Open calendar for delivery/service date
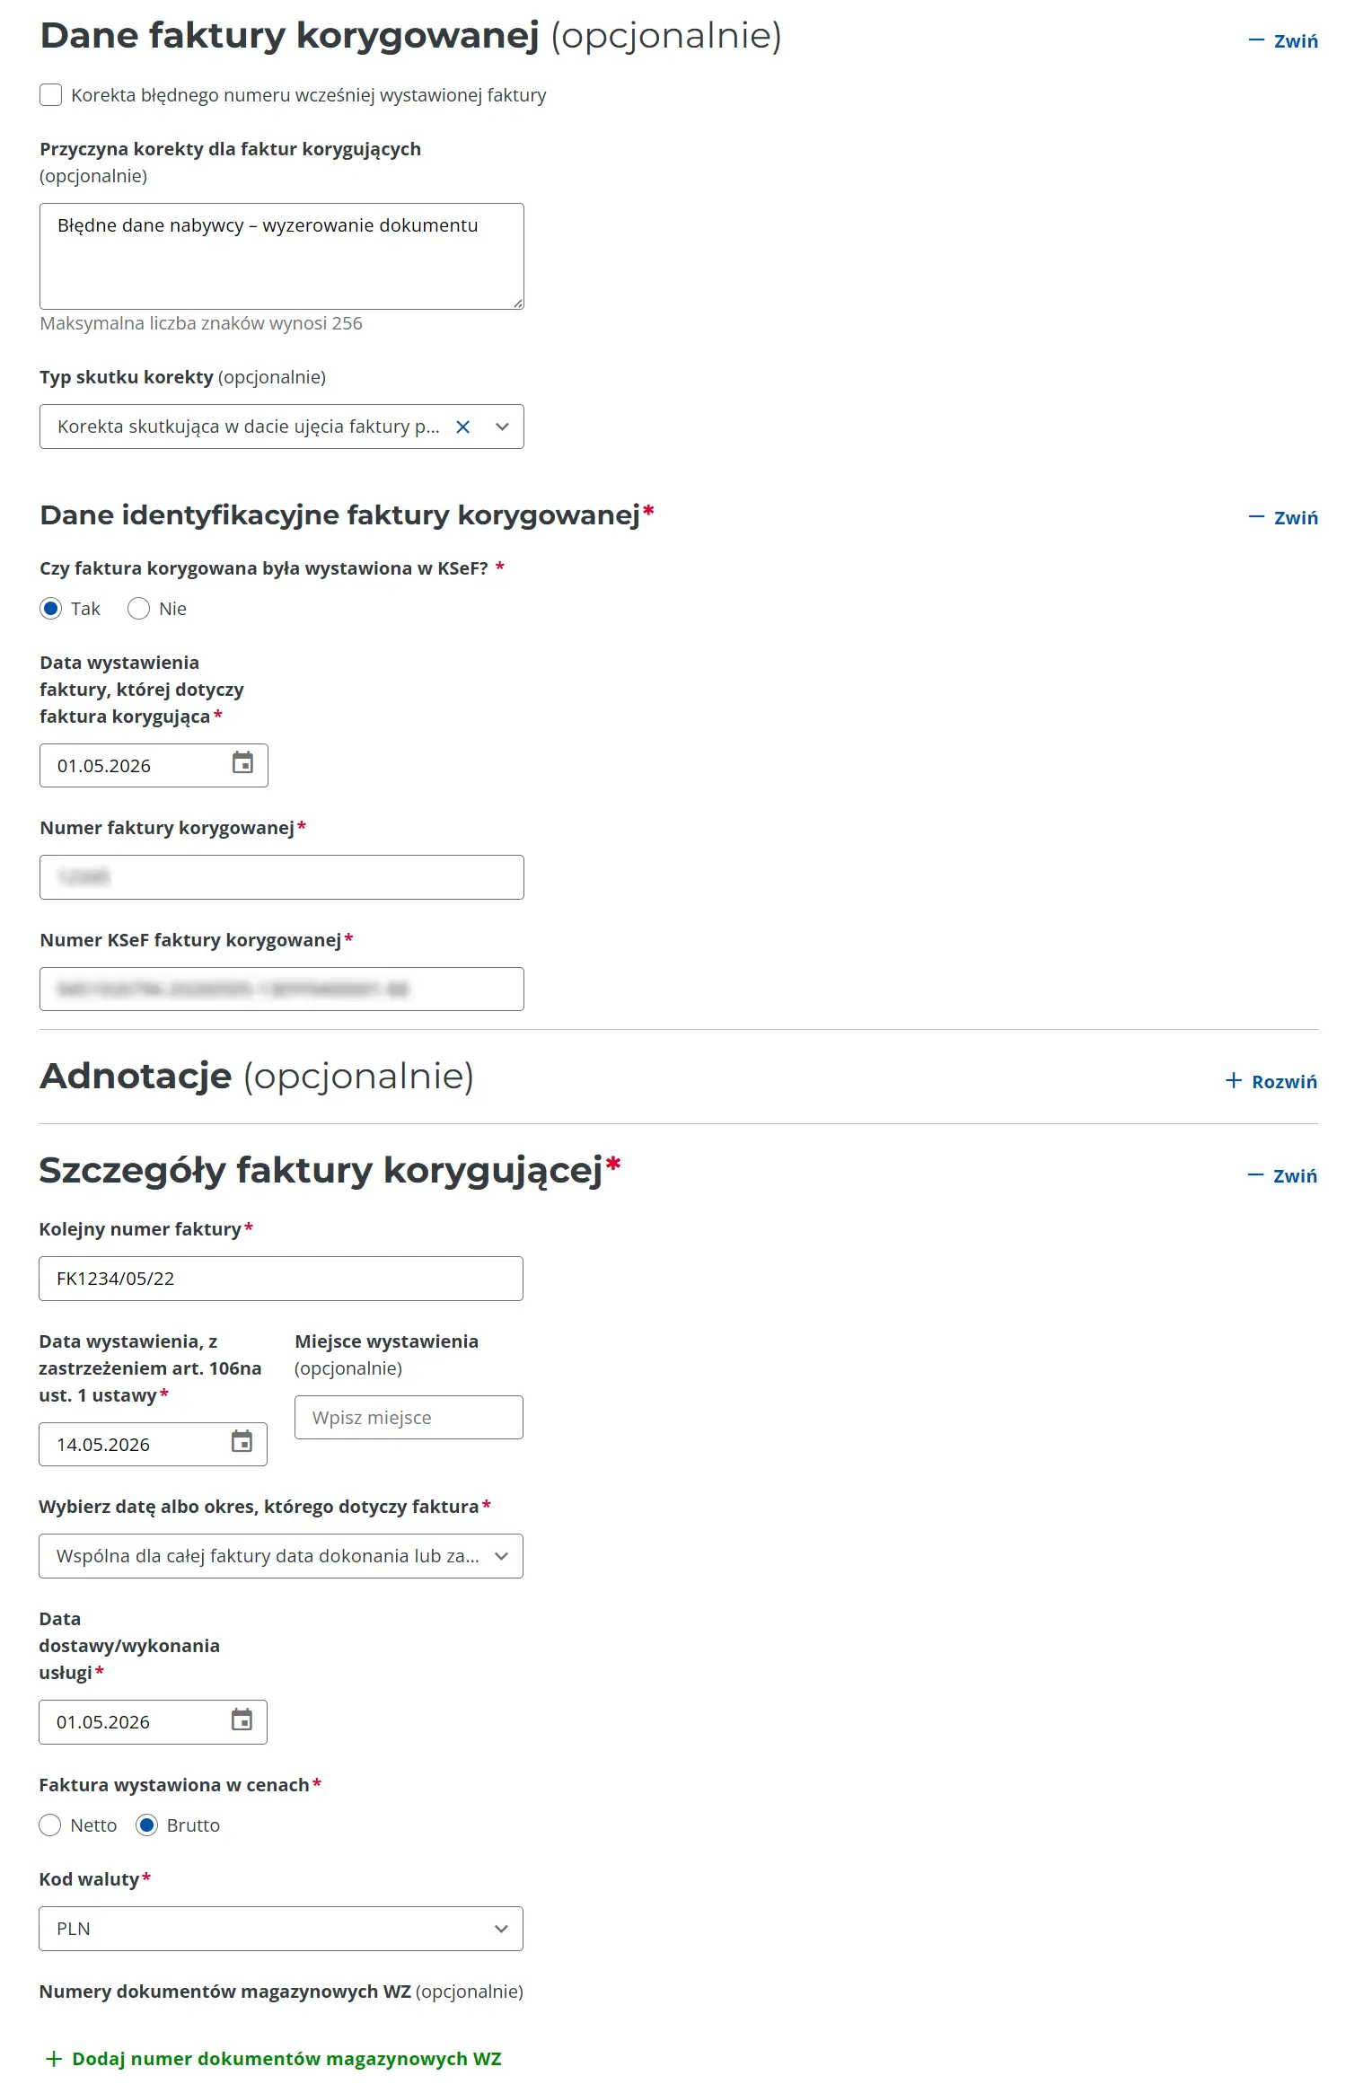 [x=242, y=1719]
